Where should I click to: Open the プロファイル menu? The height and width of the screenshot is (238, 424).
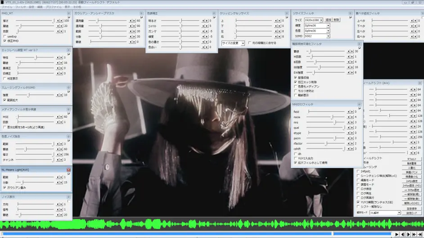point(54,7)
